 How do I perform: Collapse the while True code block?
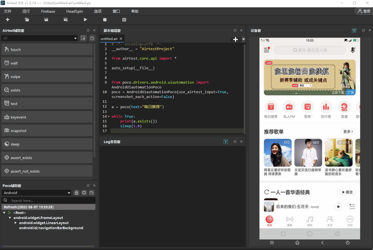pos(109,117)
